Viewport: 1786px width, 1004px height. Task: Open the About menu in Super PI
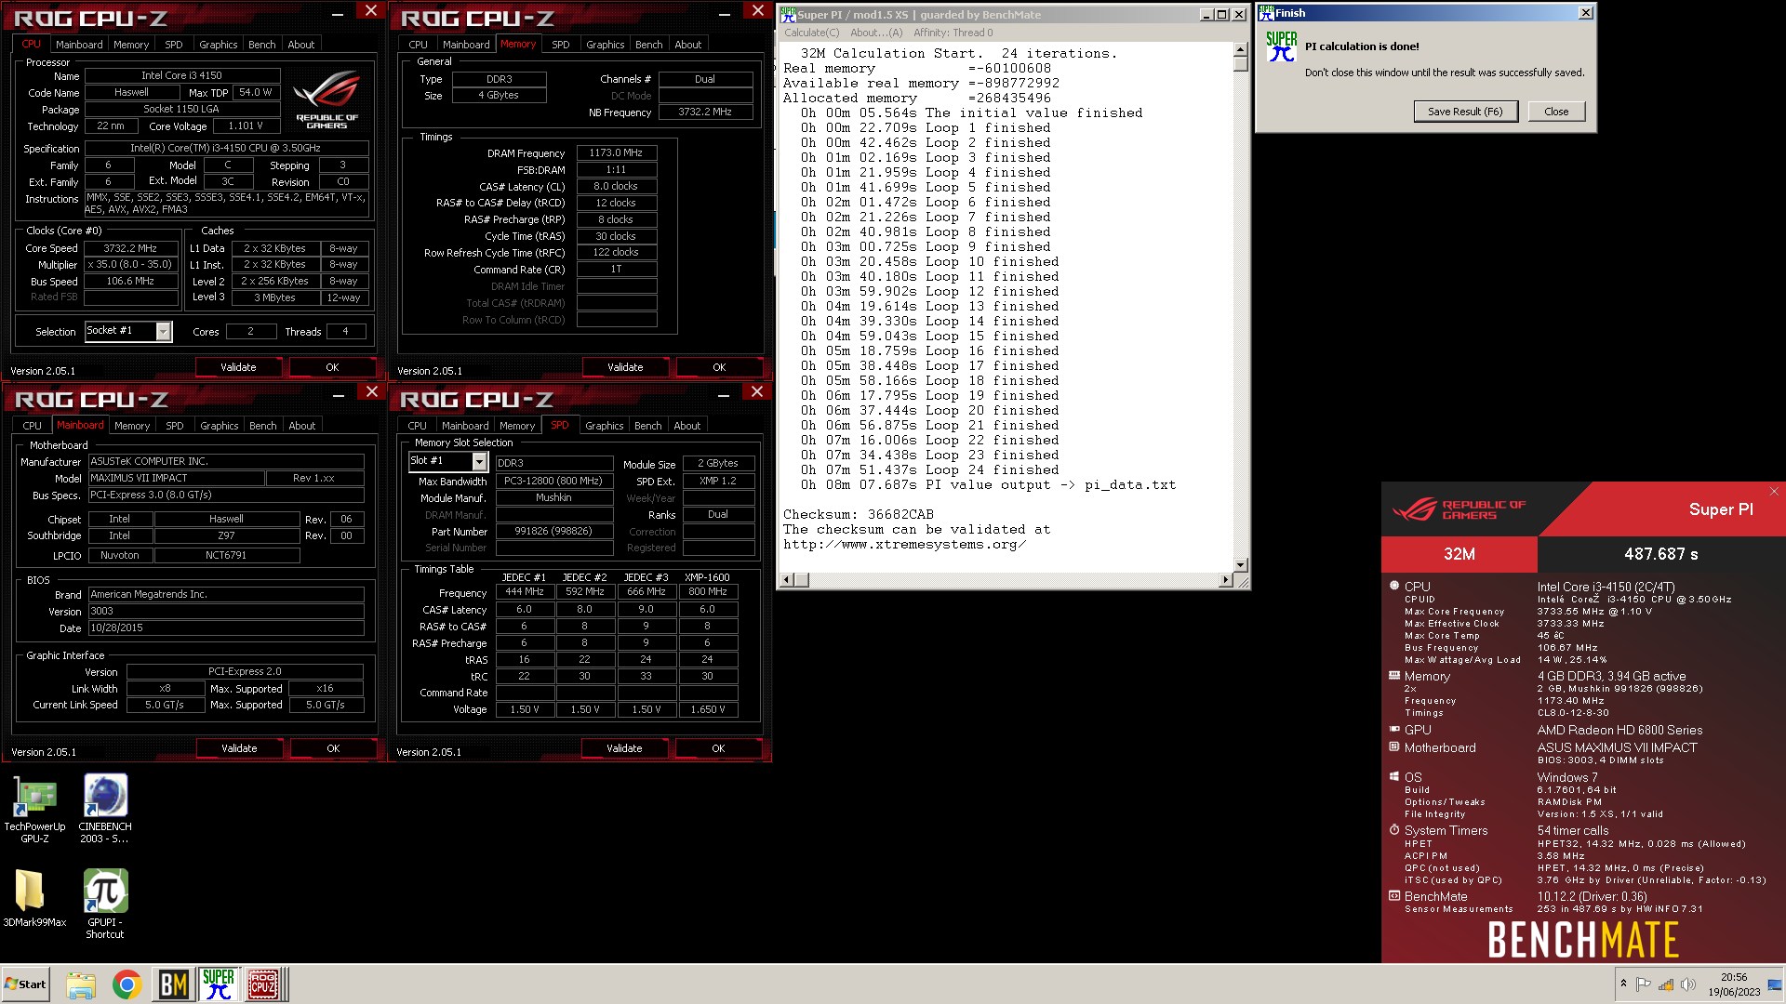click(x=876, y=33)
